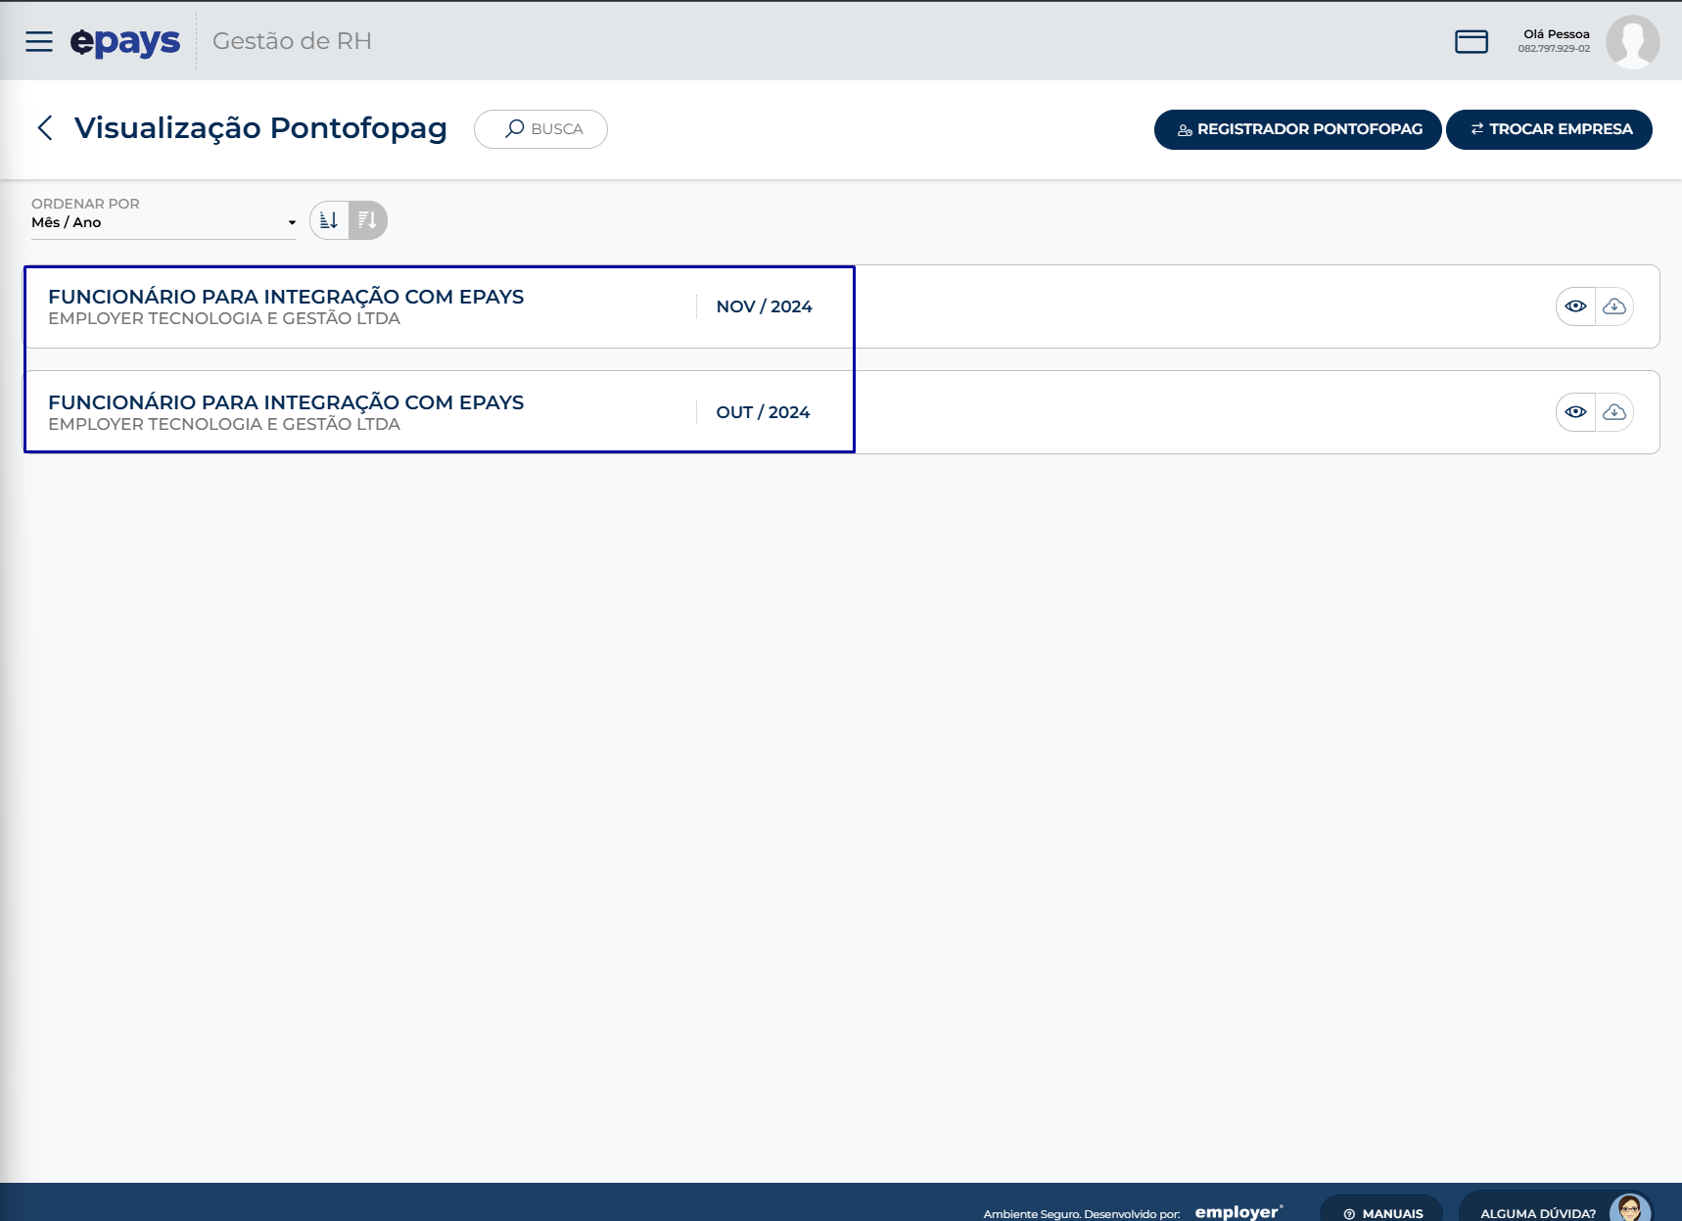Click the Mês / Ano dropdown arrow
Screen dimensions: 1682x1221
click(292, 223)
